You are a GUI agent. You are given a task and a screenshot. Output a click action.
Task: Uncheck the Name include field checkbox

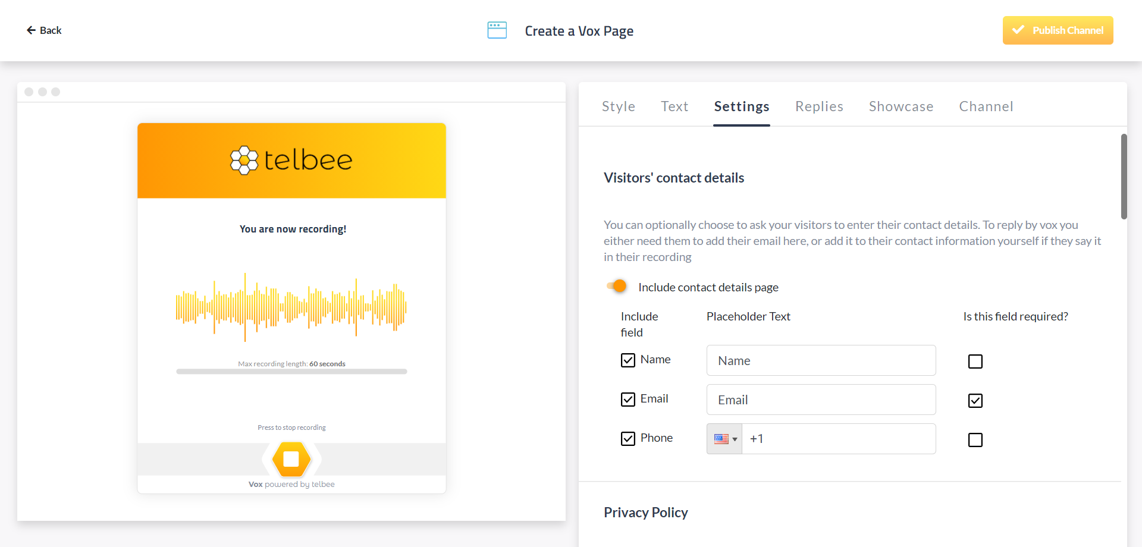click(x=628, y=360)
